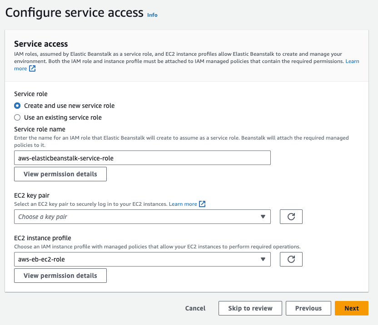Expand the key pair dropdown arrow
This screenshot has width=378, height=325.
263,217
